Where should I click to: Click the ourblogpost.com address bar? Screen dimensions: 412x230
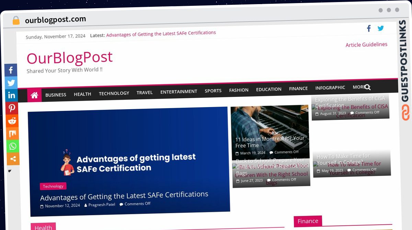tap(55, 20)
